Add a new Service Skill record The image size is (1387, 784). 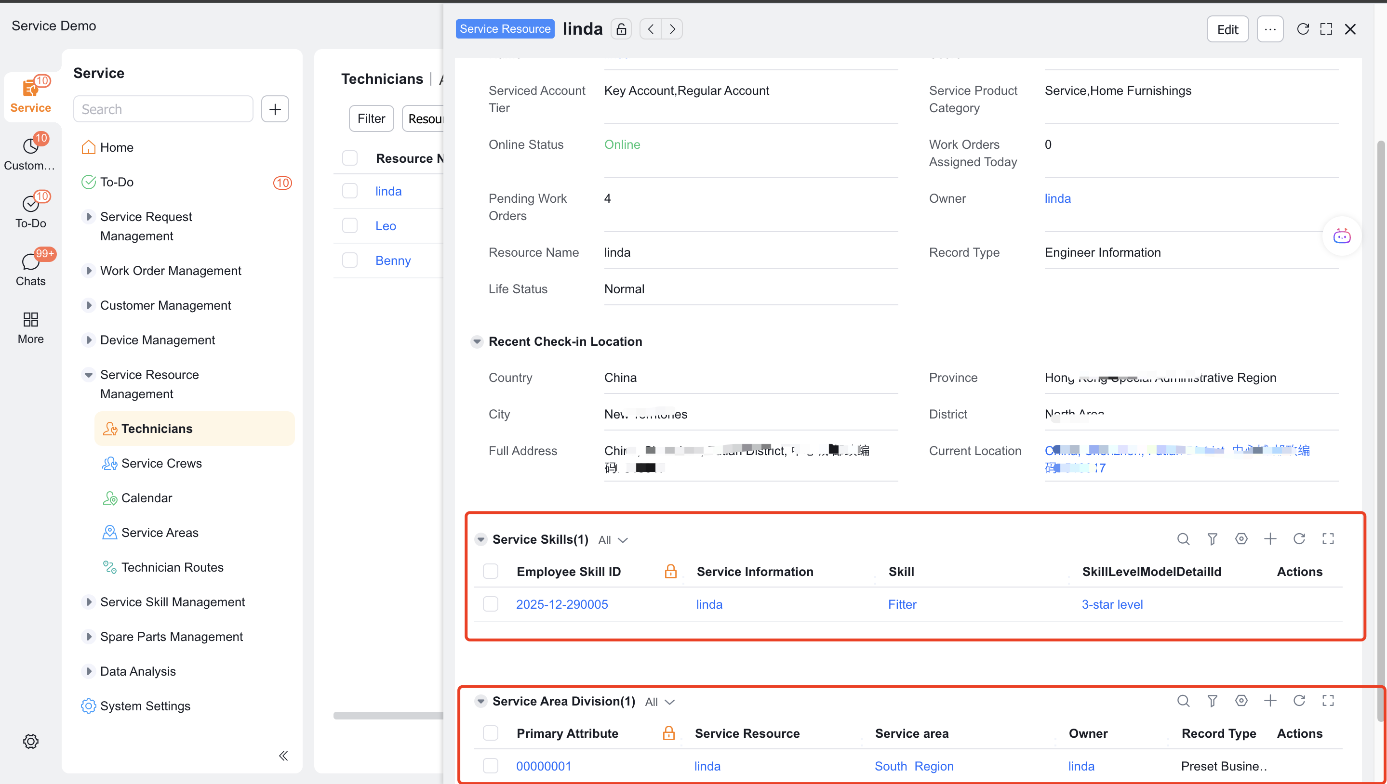1270,539
